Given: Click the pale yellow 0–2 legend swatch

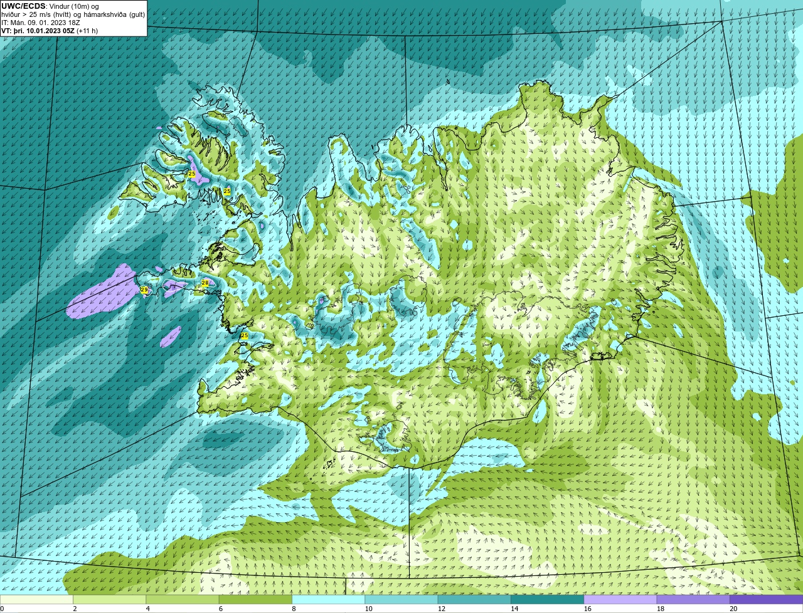Looking at the screenshot, I should coord(37,599).
